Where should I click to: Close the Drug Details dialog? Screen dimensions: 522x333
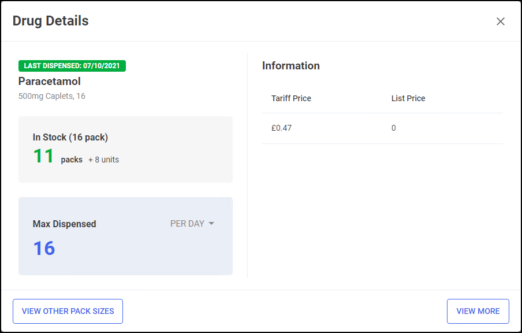click(501, 21)
